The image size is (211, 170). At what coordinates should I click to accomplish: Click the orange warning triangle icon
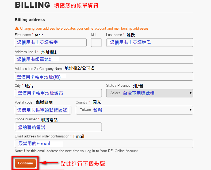click(x=17, y=29)
